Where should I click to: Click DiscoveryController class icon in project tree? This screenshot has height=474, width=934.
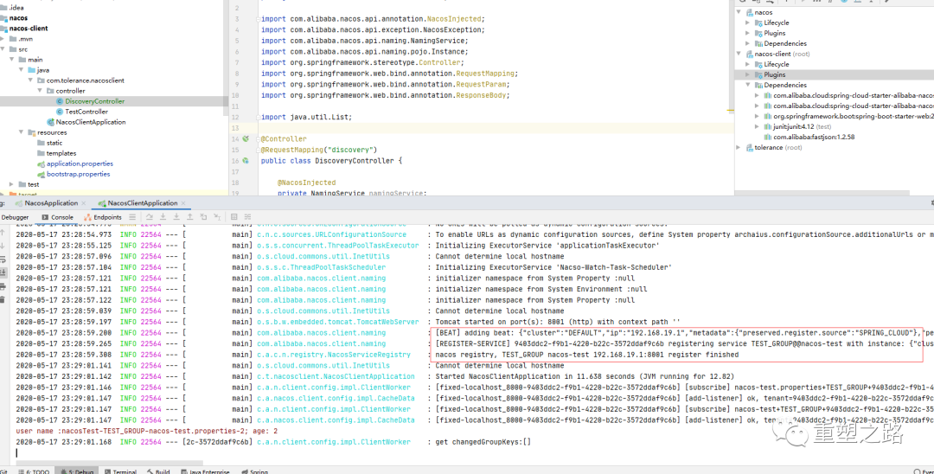click(60, 101)
